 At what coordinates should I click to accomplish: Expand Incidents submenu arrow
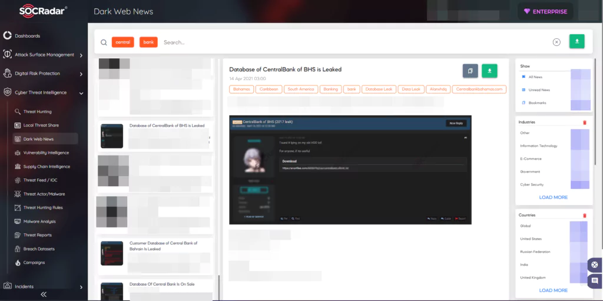(81, 287)
